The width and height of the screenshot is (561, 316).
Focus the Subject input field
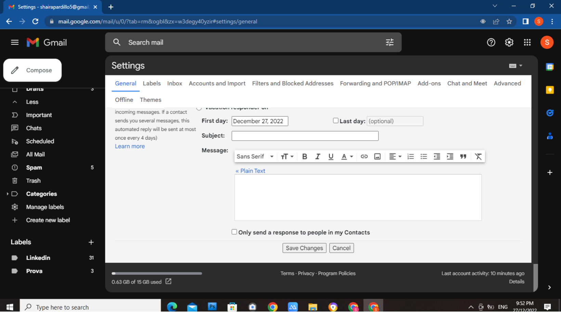[305, 136]
